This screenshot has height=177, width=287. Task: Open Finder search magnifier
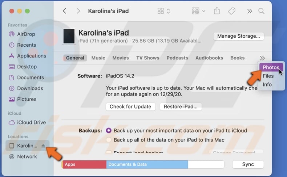[261, 11]
